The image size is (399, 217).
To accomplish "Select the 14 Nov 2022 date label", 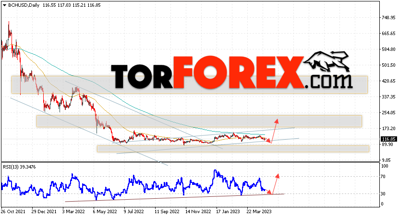I will point(198,212).
